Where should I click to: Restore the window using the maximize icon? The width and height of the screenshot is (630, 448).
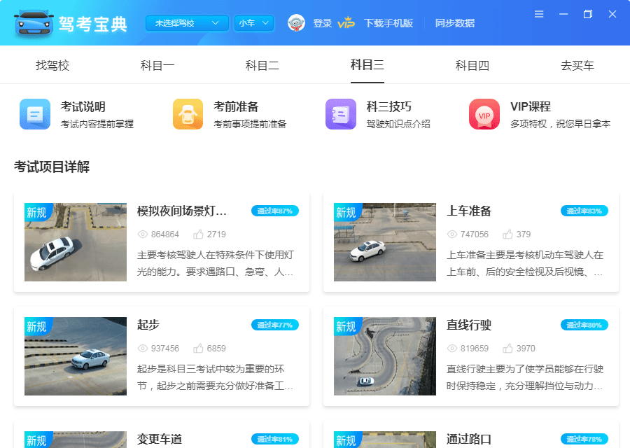tap(588, 15)
